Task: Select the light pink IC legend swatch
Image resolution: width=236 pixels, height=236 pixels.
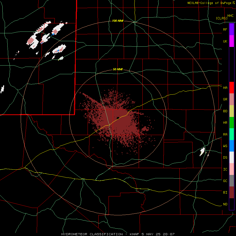Action: (232, 169)
